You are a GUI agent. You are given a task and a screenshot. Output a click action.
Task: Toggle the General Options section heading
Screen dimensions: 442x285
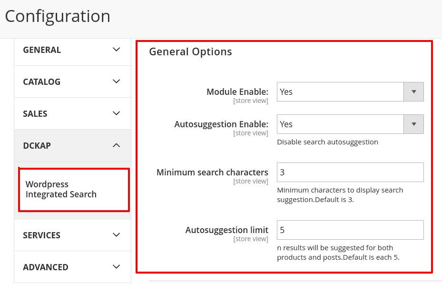pos(190,52)
